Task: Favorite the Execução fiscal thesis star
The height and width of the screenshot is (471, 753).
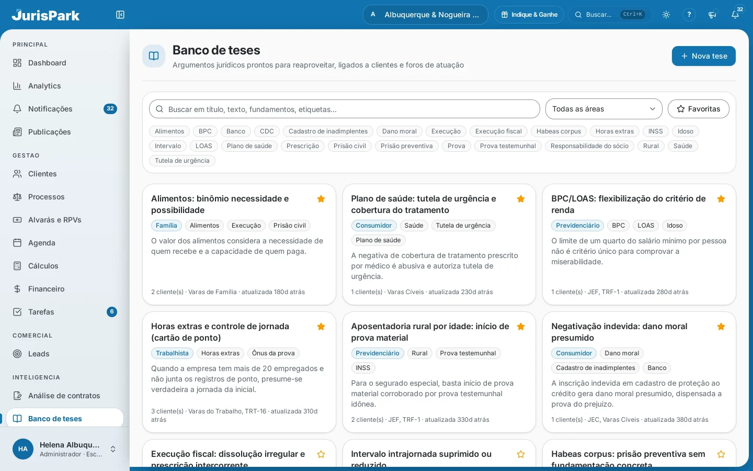Action: click(321, 454)
